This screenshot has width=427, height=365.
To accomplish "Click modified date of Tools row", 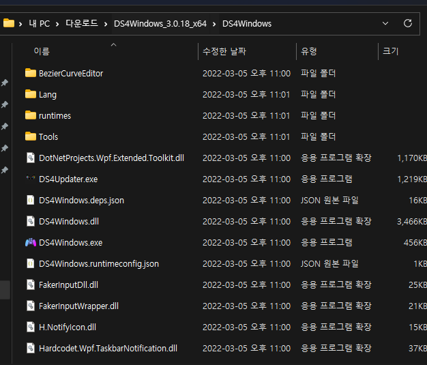I will tap(246, 136).
